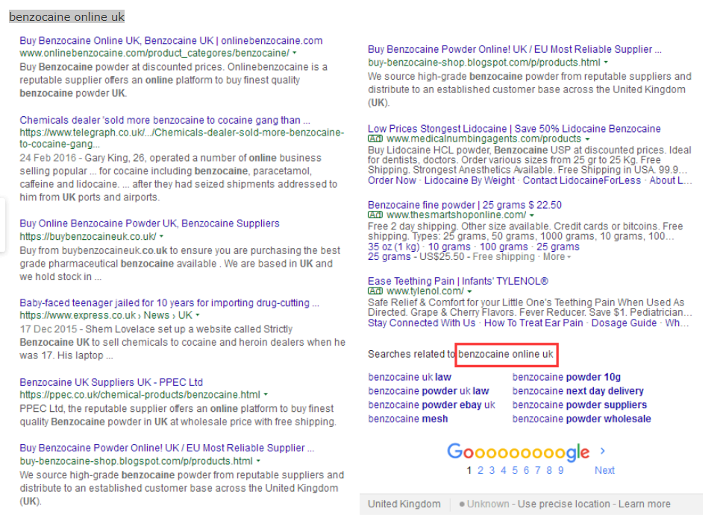Follow 'Dosage Guide' Tylenol sitelink
The width and height of the screenshot is (723, 517).
coord(624,323)
